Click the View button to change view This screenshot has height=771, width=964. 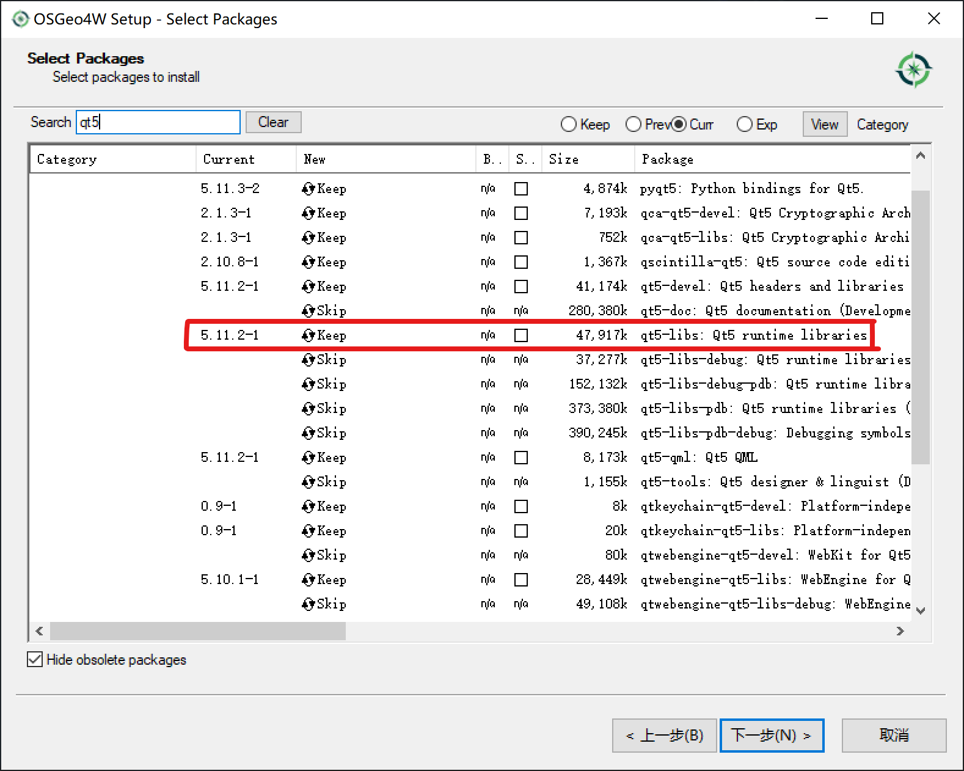tap(824, 125)
